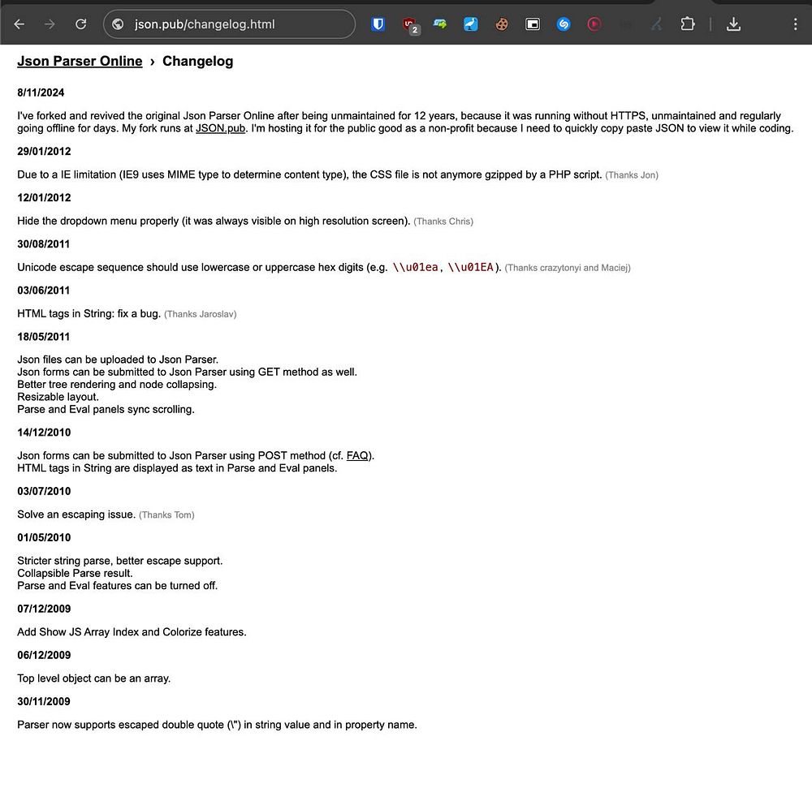This screenshot has height=788, width=812.
Task: Click the 18/05/2011 date heading
Action: pyautogui.click(x=44, y=337)
